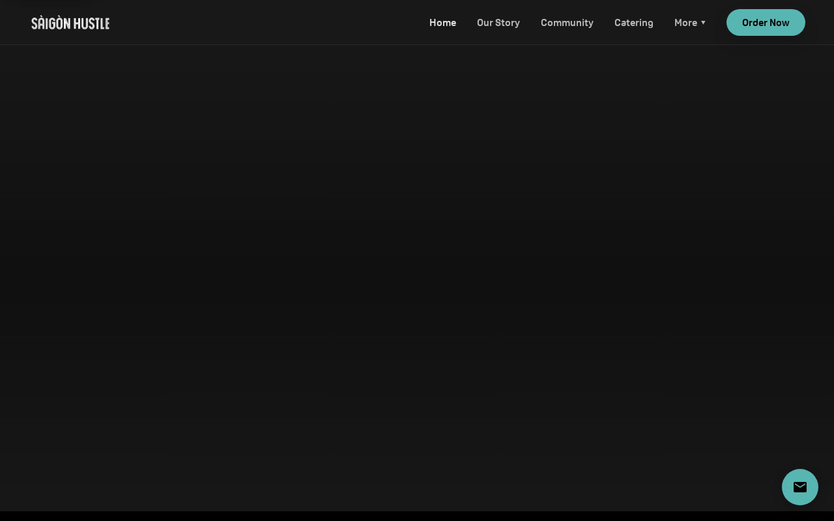834x521 pixels.
Task: Navigate to the Community page
Action: [567, 22]
